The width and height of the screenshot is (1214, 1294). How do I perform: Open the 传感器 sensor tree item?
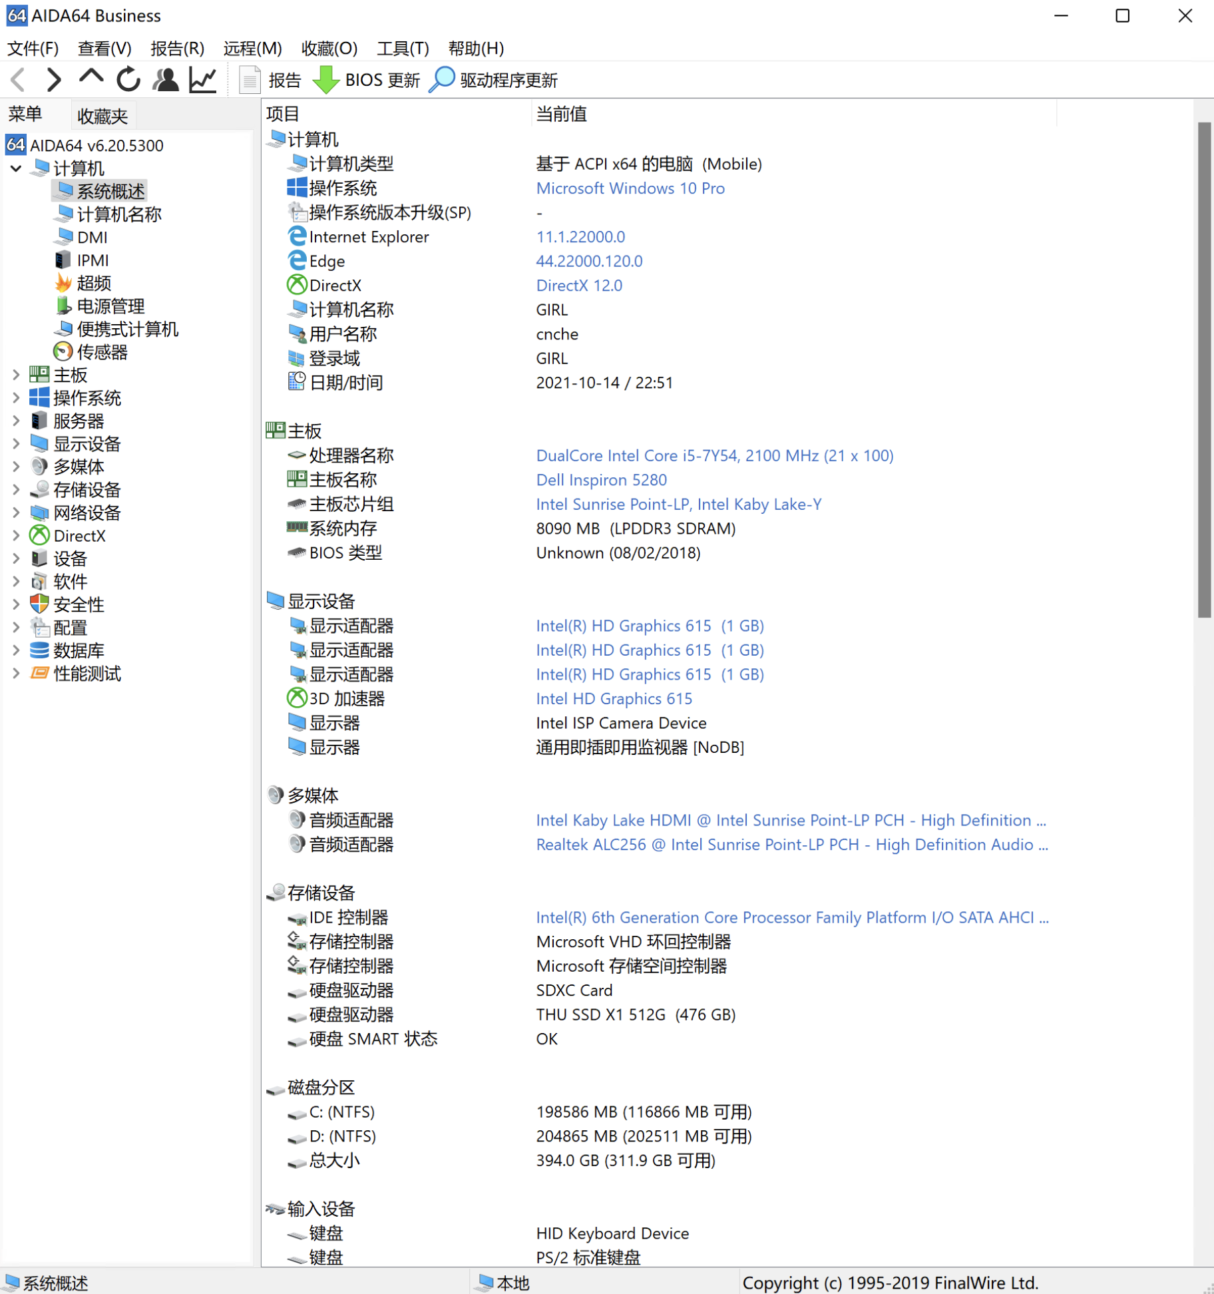[x=102, y=352]
